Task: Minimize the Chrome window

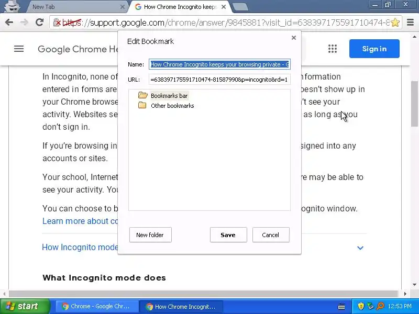Action: coord(375,5)
